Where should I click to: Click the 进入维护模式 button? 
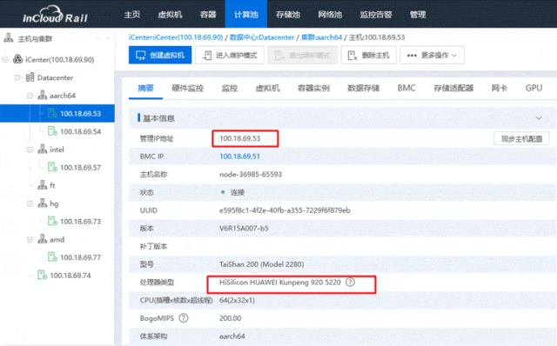tap(230, 55)
